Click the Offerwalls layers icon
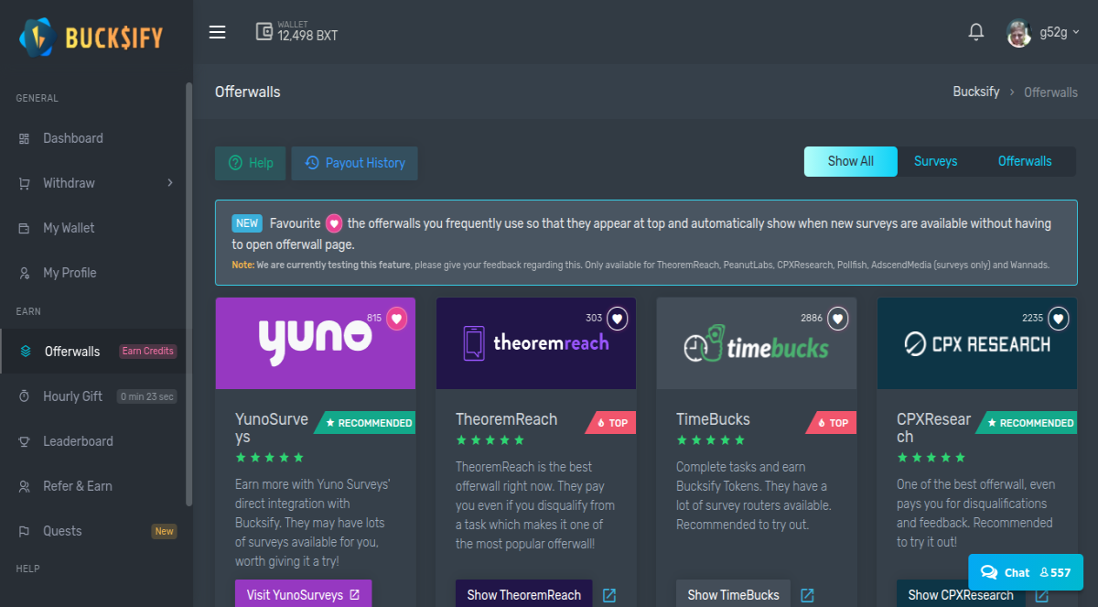The height and width of the screenshot is (607, 1098). [x=26, y=351]
